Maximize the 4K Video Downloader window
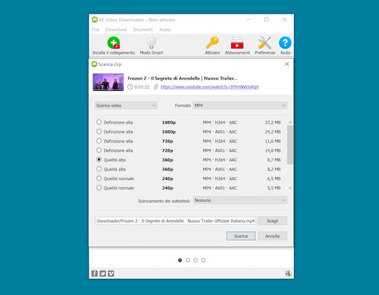Screen dimensions: 379x295 pyautogui.click(x=267, y=20)
